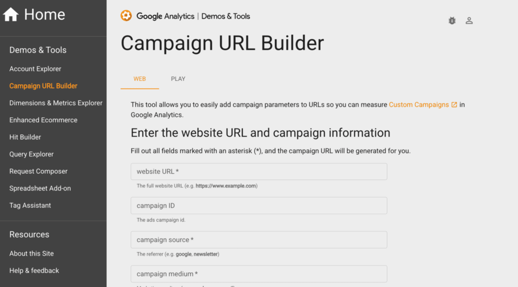Go to Dimensions & Metrics Explorer
The height and width of the screenshot is (287, 518).
point(56,103)
